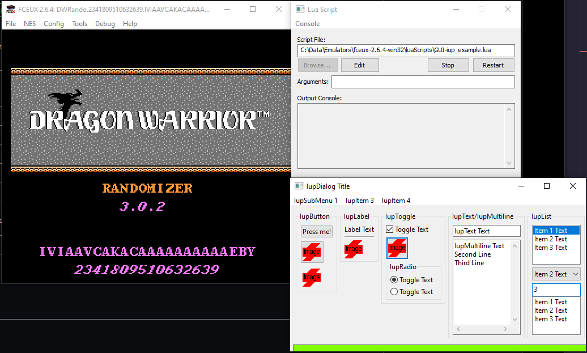Click the borderless red Image button below it
This screenshot has width=587, height=353.
(312, 278)
